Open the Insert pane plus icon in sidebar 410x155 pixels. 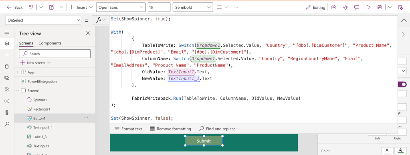[x=7, y=55]
